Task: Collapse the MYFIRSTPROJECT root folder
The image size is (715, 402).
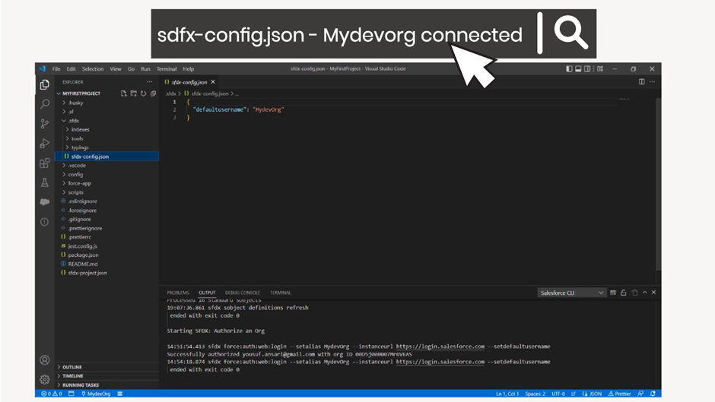Action: pos(106,93)
